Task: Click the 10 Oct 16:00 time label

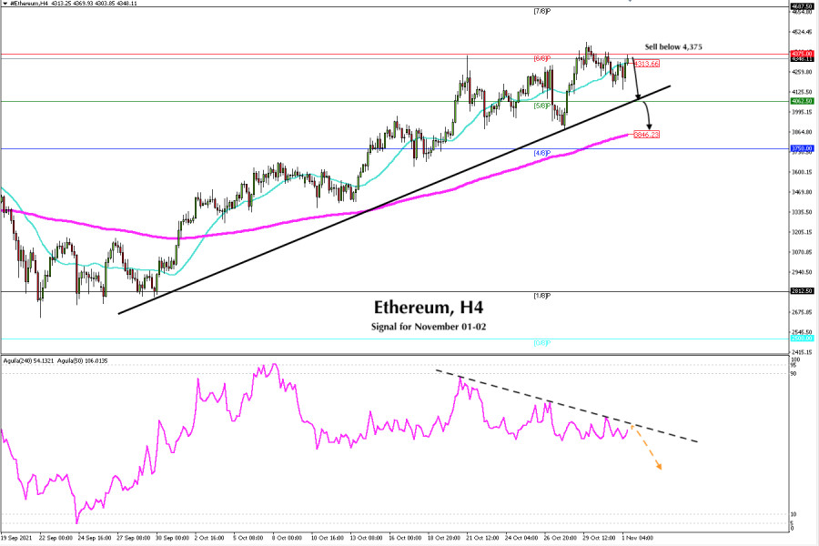Action: [327, 538]
